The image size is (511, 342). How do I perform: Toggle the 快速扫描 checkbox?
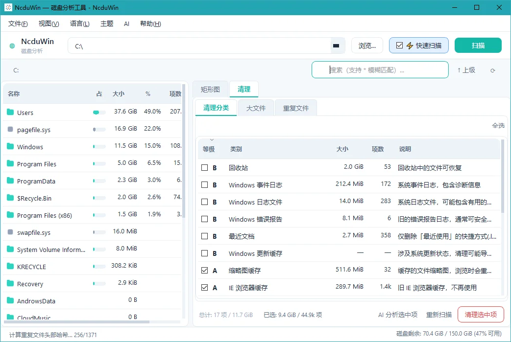pos(400,46)
